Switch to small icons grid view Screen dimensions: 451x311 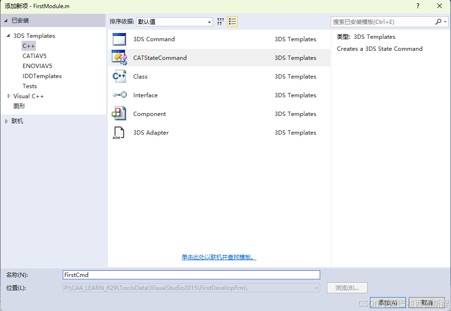point(220,22)
